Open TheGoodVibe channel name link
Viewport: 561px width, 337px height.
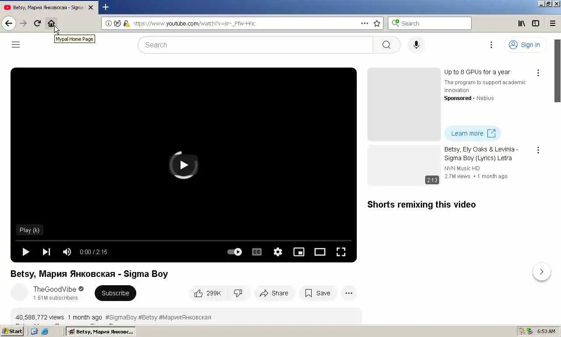55,289
